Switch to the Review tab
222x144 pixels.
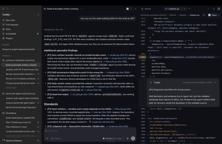pos(146,9)
